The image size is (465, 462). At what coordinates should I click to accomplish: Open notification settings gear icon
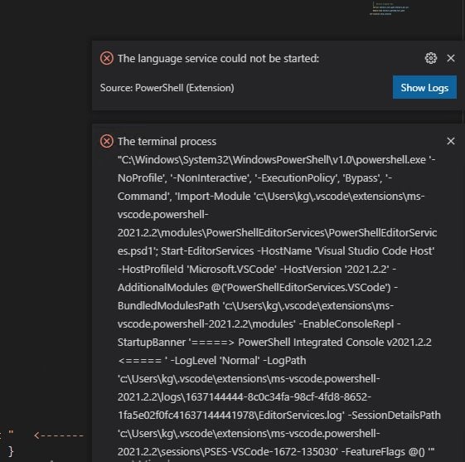pos(430,58)
